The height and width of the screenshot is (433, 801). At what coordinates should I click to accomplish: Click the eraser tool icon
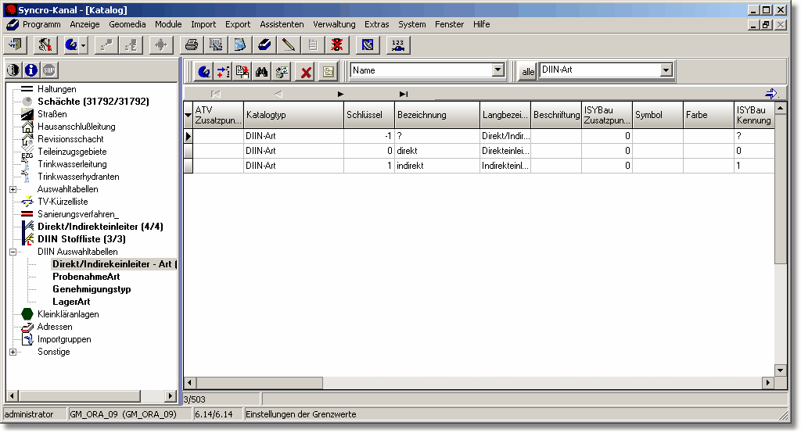(x=264, y=45)
